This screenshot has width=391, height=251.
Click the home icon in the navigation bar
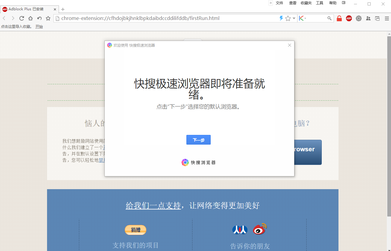pos(30,18)
